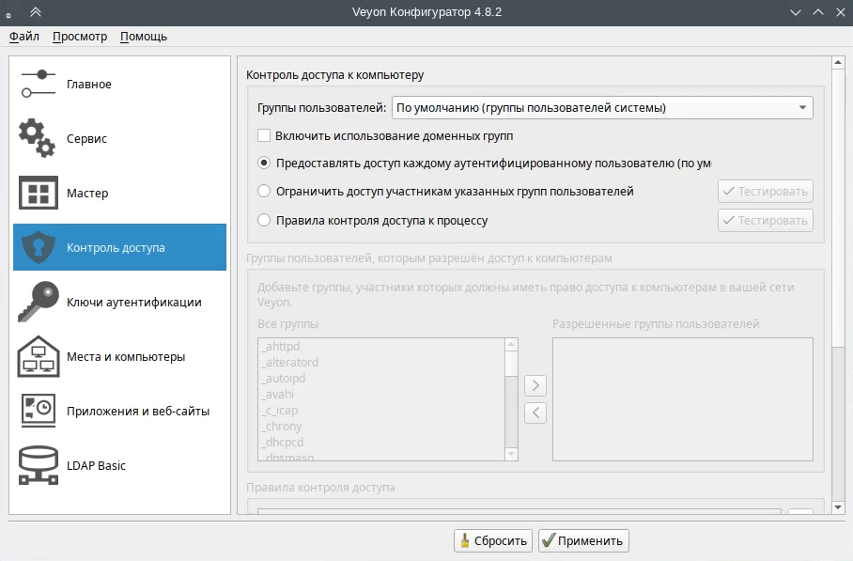Open the LDAP Basic network database icon
853x561 pixels.
coord(39,465)
